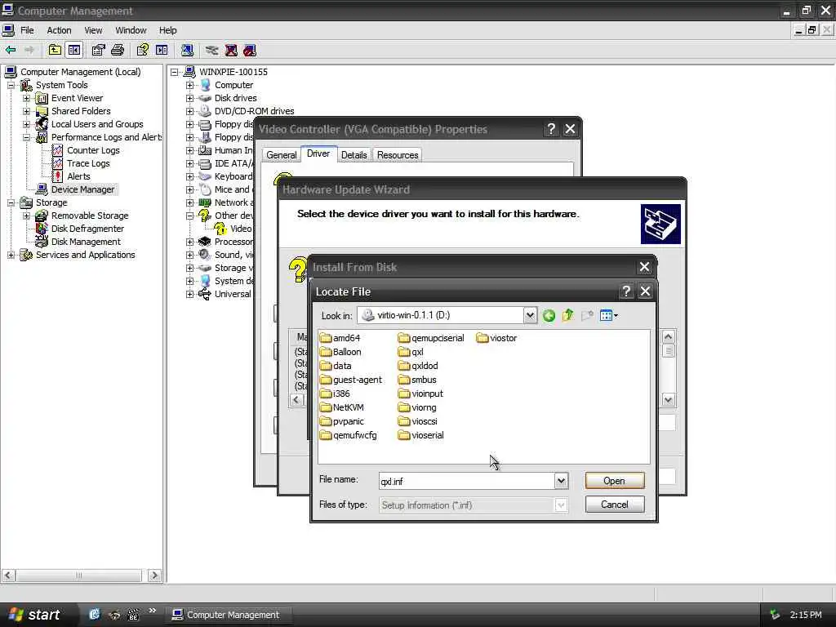836x627 pixels.
Task: Select the vioscsi folder
Action: point(418,421)
